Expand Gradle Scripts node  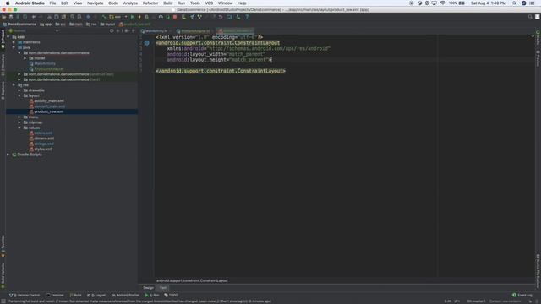[8, 155]
